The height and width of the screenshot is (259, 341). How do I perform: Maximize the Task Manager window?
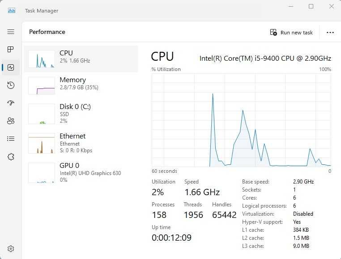point(311,6)
